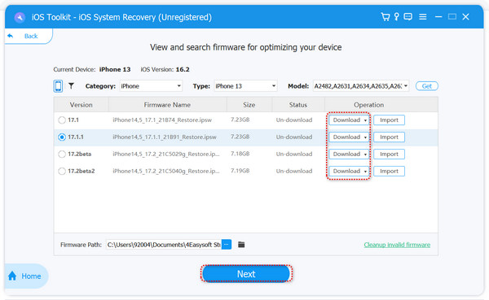The image size is (489, 300).
Task: Open the Category dropdown showing iPhone
Action: pos(151,86)
